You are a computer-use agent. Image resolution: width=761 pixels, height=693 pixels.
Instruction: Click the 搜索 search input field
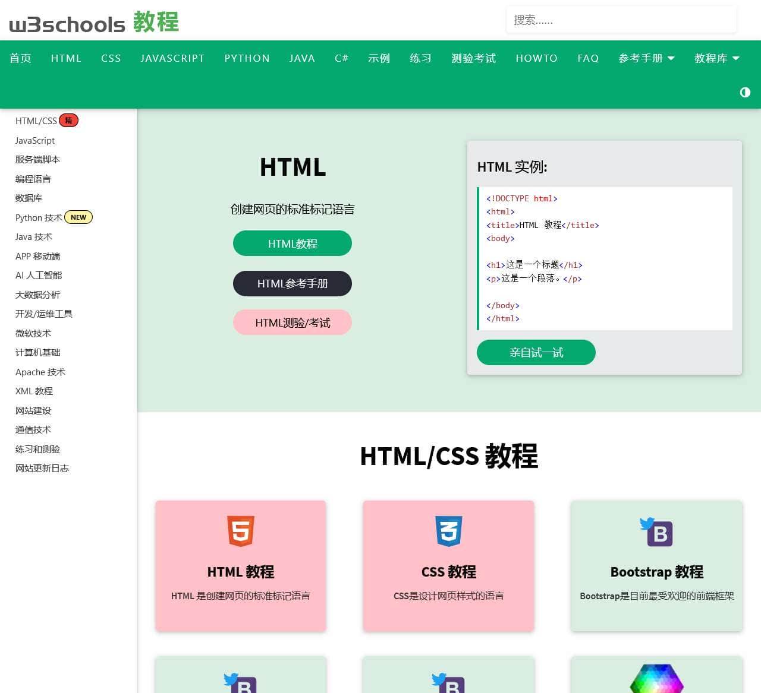coord(621,20)
